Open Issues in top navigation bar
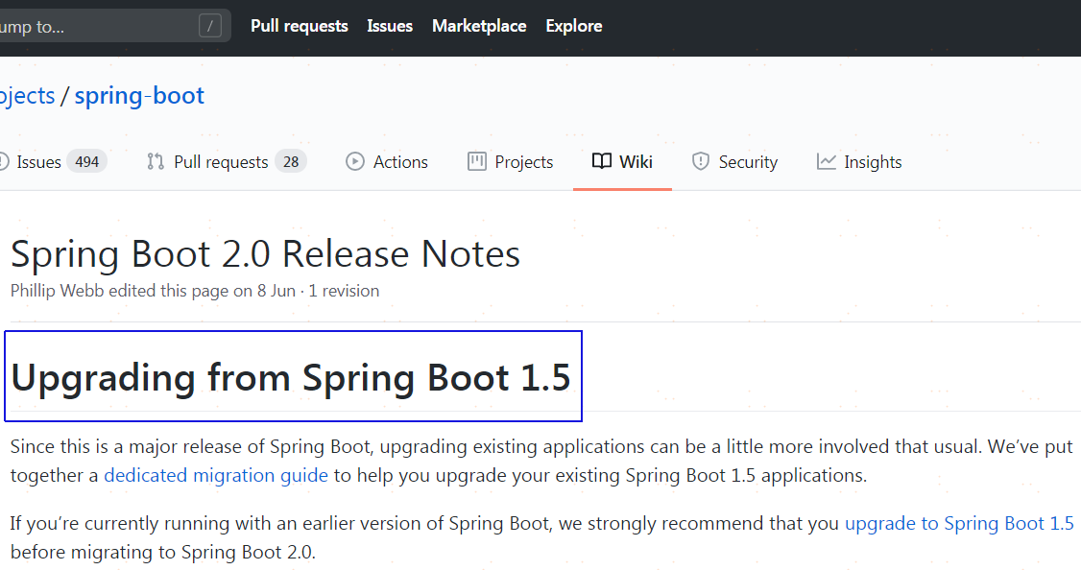This screenshot has width=1081, height=570. tap(390, 26)
